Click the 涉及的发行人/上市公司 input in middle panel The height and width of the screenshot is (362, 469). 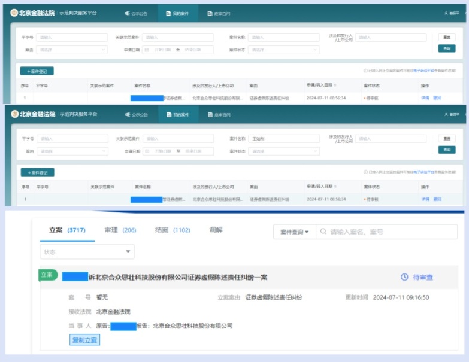391,139
